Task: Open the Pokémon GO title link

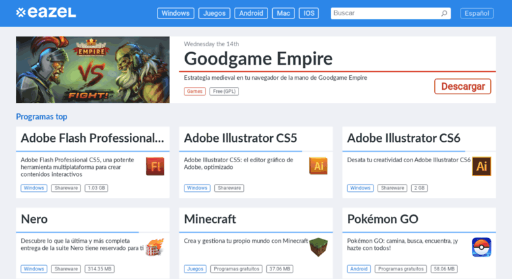Action: pyautogui.click(x=383, y=219)
